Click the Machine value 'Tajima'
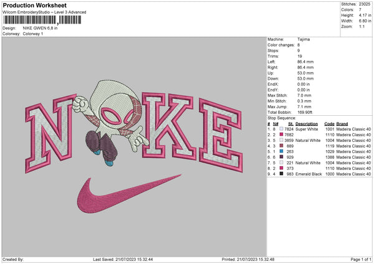The image size is (374, 264). (x=304, y=39)
